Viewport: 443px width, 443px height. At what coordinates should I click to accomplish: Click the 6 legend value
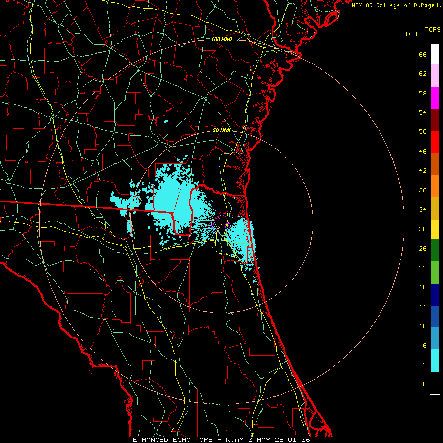click(x=425, y=346)
